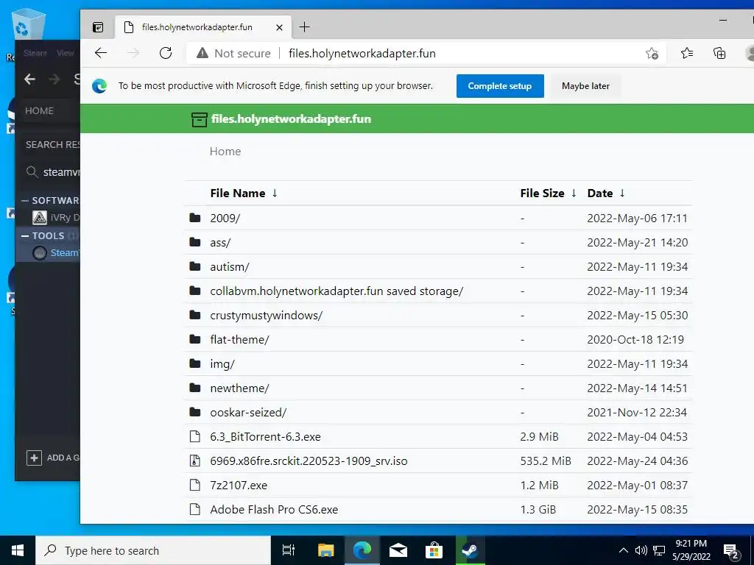Viewport: 754px width, 565px height.
Task: Reload the page in Edge
Action: coord(166,53)
